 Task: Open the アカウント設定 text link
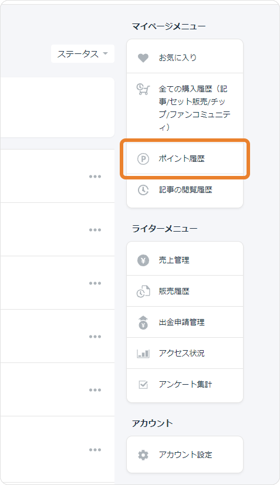tap(185, 455)
